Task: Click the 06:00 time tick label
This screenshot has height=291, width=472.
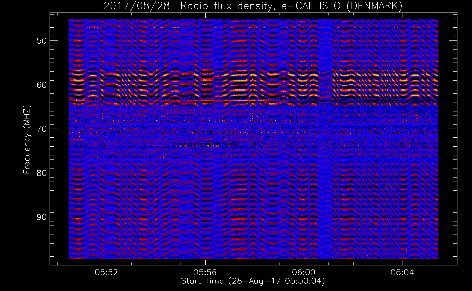Action: point(304,273)
